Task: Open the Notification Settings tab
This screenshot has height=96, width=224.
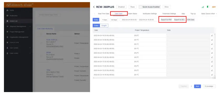Action: 150,14
